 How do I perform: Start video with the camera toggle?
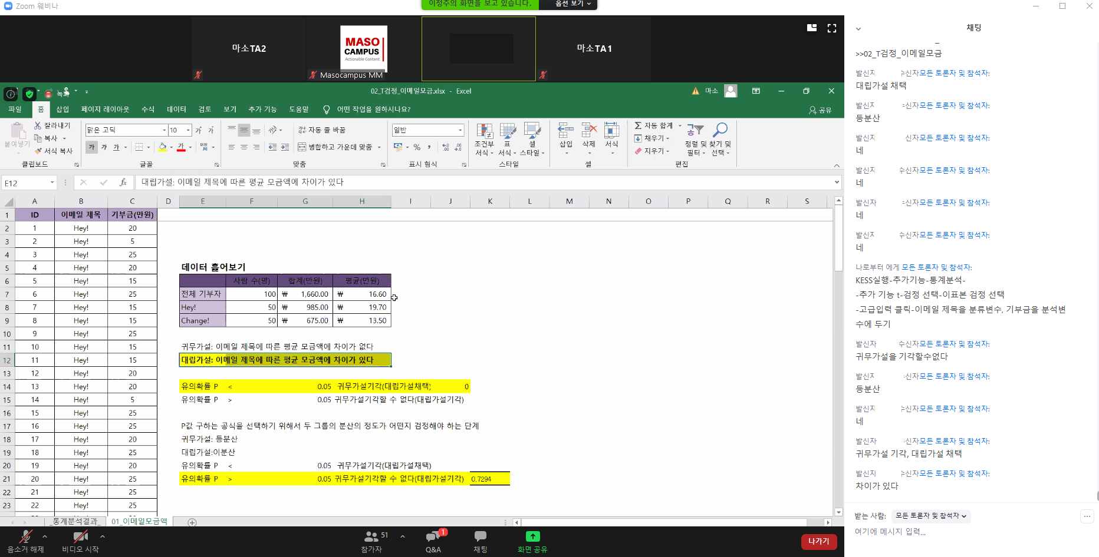point(80,537)
